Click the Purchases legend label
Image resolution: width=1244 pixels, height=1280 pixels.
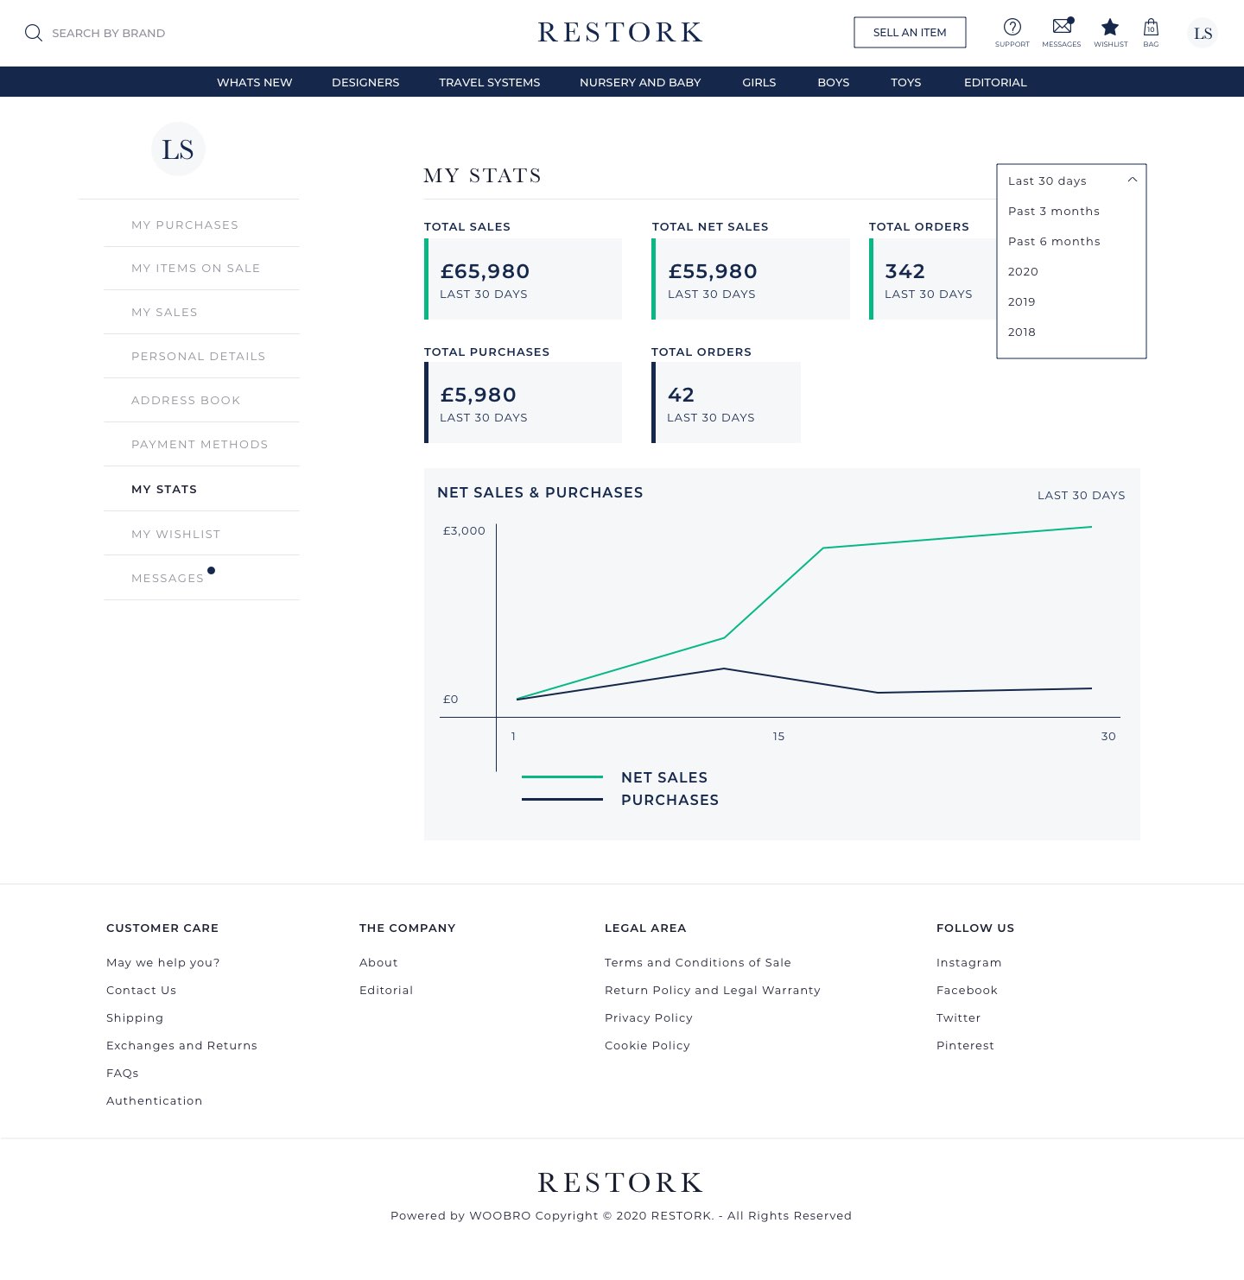click(670, 800)
